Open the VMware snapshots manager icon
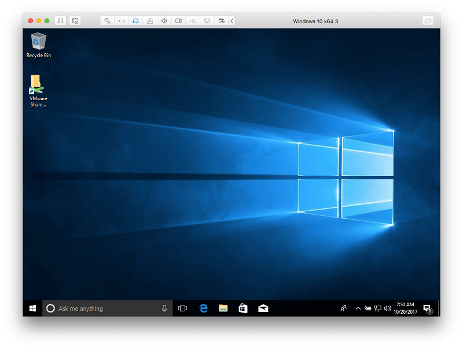This screenshot has width=463, height=349. (75, 21)
